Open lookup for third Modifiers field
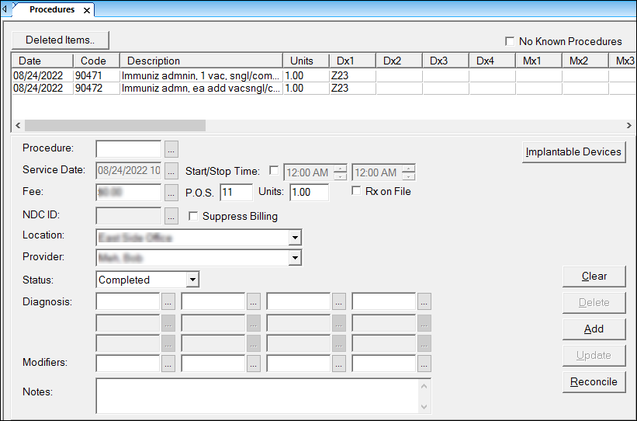 click(x=339, y=364)
